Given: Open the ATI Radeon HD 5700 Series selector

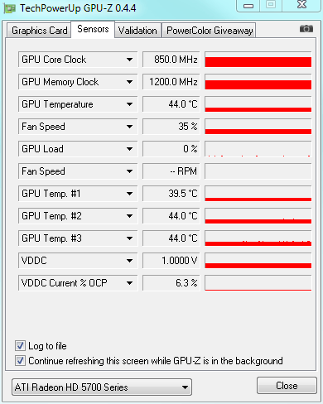Looking at the screenshot, I should click(102, 387).
